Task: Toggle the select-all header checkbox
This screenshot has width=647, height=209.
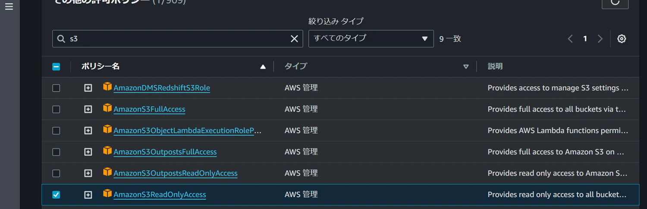Action: coord(56,67)
